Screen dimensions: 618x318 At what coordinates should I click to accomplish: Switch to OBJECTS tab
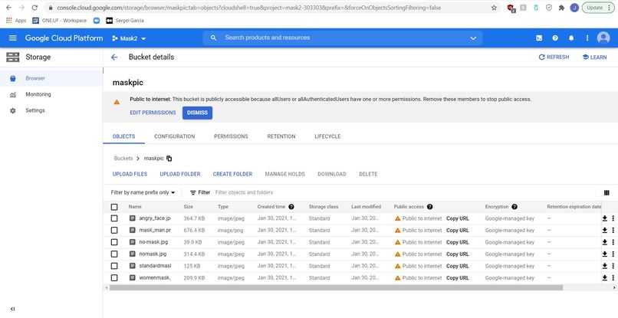(123, 136)
